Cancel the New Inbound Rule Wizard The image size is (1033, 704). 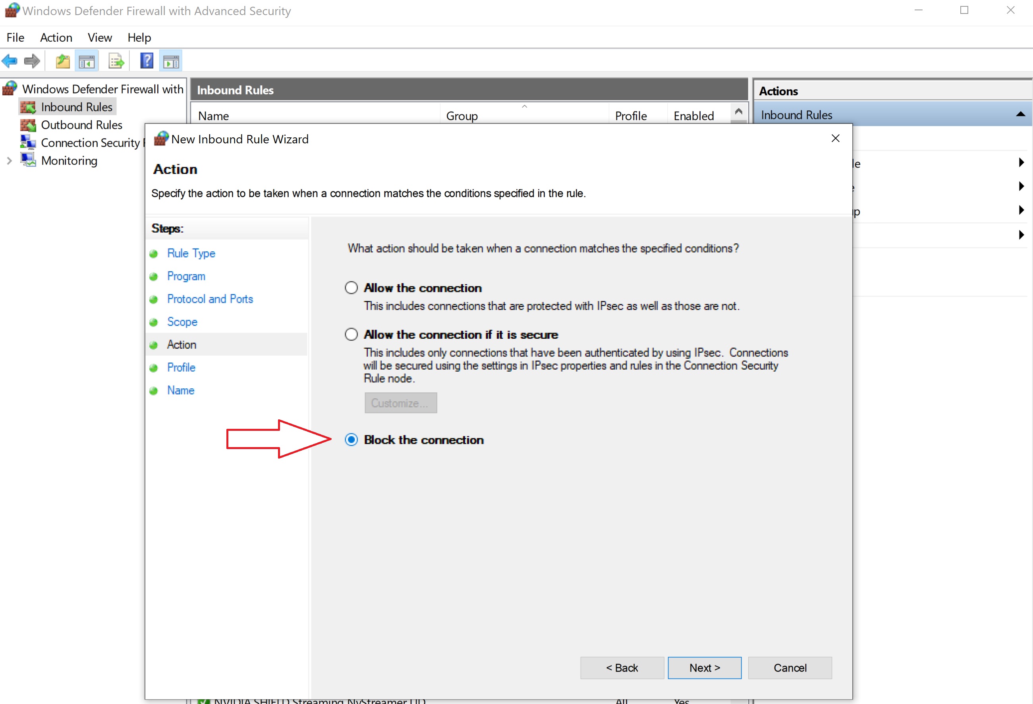point(790,667)
